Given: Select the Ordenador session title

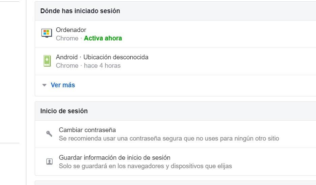Looking at the screenshot, I should pyautogui.click(x=71, y=30).
